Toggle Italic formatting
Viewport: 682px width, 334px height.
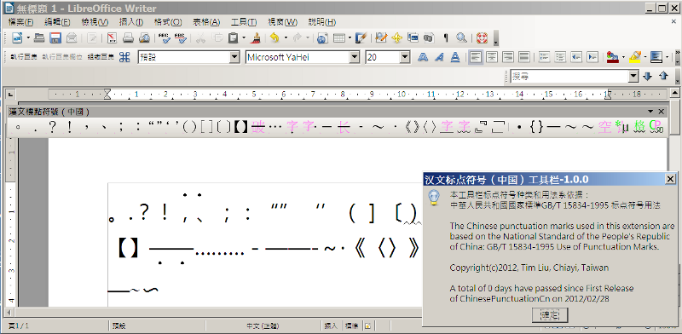click(439, 57)
